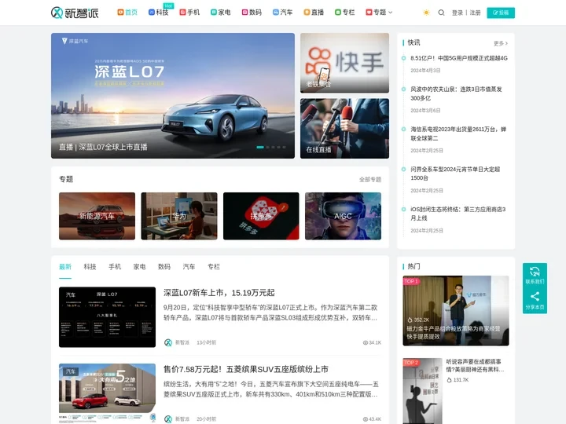Open the 手机 nav category
This screenshot has height=424, width=566.
click(x=189, y=13)
